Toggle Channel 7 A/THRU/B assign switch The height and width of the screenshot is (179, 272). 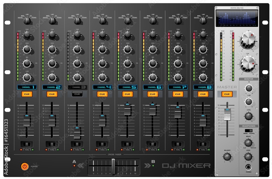click(x=178, y=144)
